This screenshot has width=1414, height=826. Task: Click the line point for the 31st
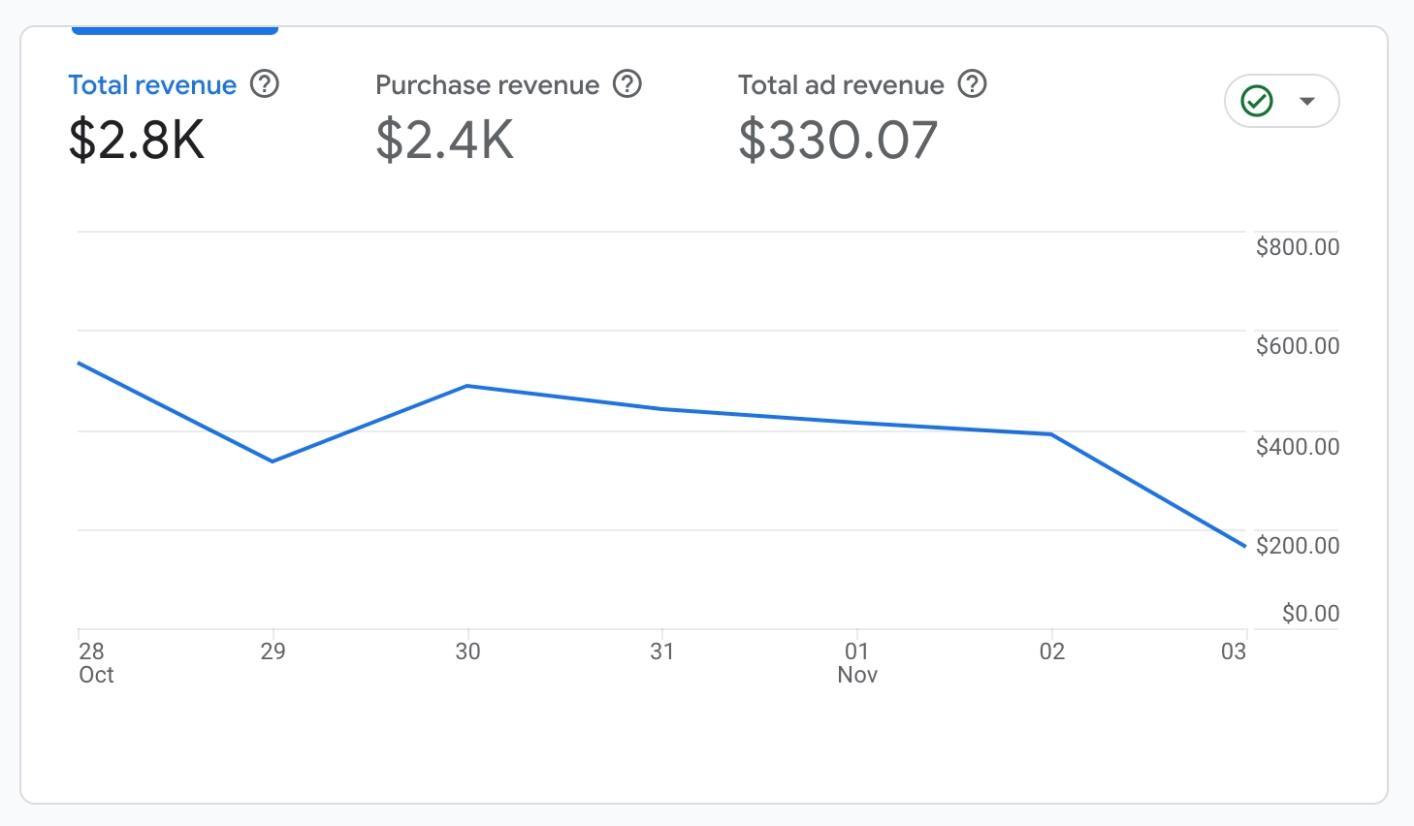point(662,409)
